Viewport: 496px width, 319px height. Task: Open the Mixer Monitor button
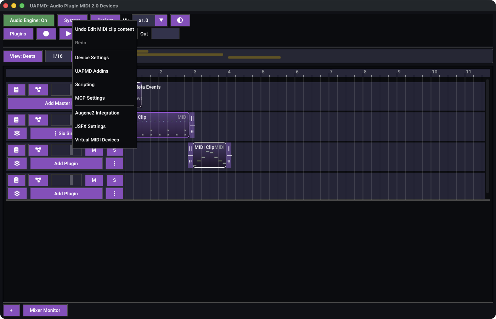click(x=45, y=310)
